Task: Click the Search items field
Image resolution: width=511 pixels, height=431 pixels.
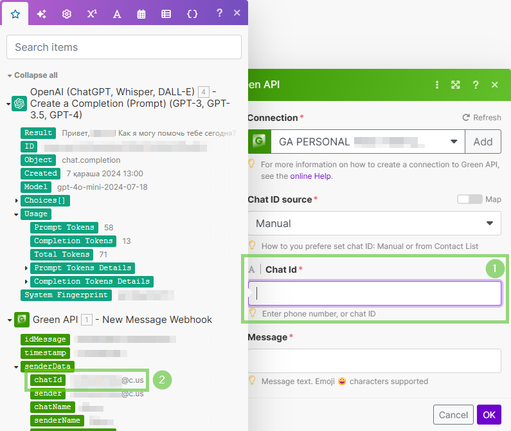Action: (x=124, y=47)
